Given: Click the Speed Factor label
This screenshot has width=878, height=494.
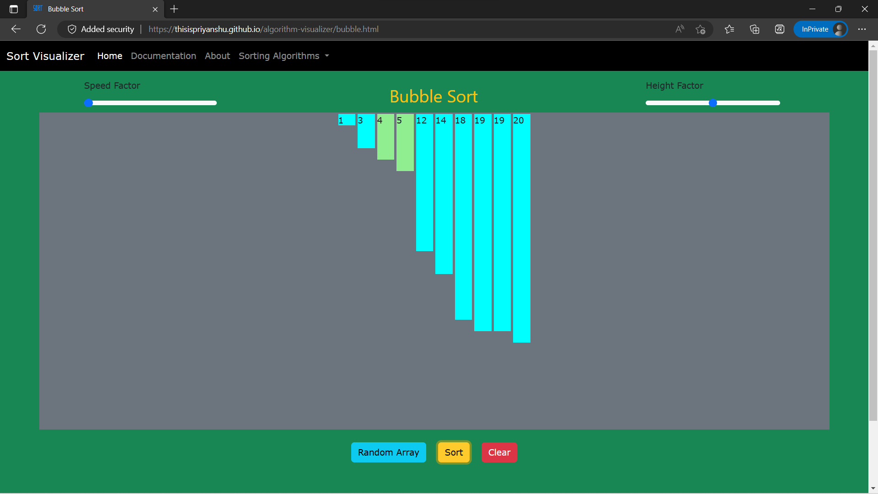Looking at the screenshot, I should (112, 86).
